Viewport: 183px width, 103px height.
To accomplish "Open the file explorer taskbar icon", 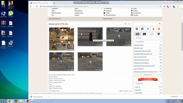I will tap(22, 101).
